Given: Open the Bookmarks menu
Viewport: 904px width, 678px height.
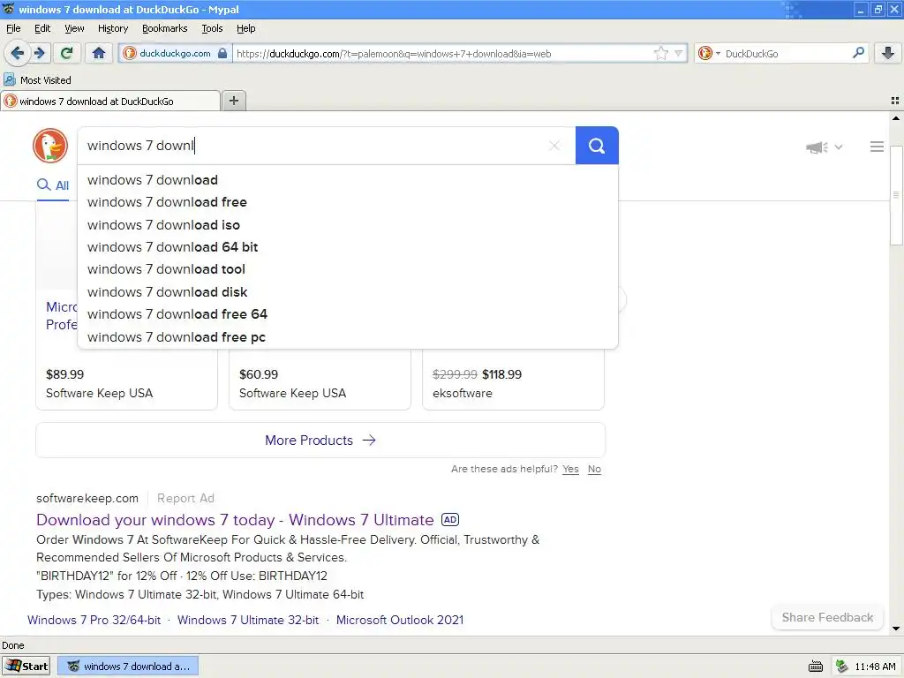Looking at the screenshot, I should coord(164,28).
